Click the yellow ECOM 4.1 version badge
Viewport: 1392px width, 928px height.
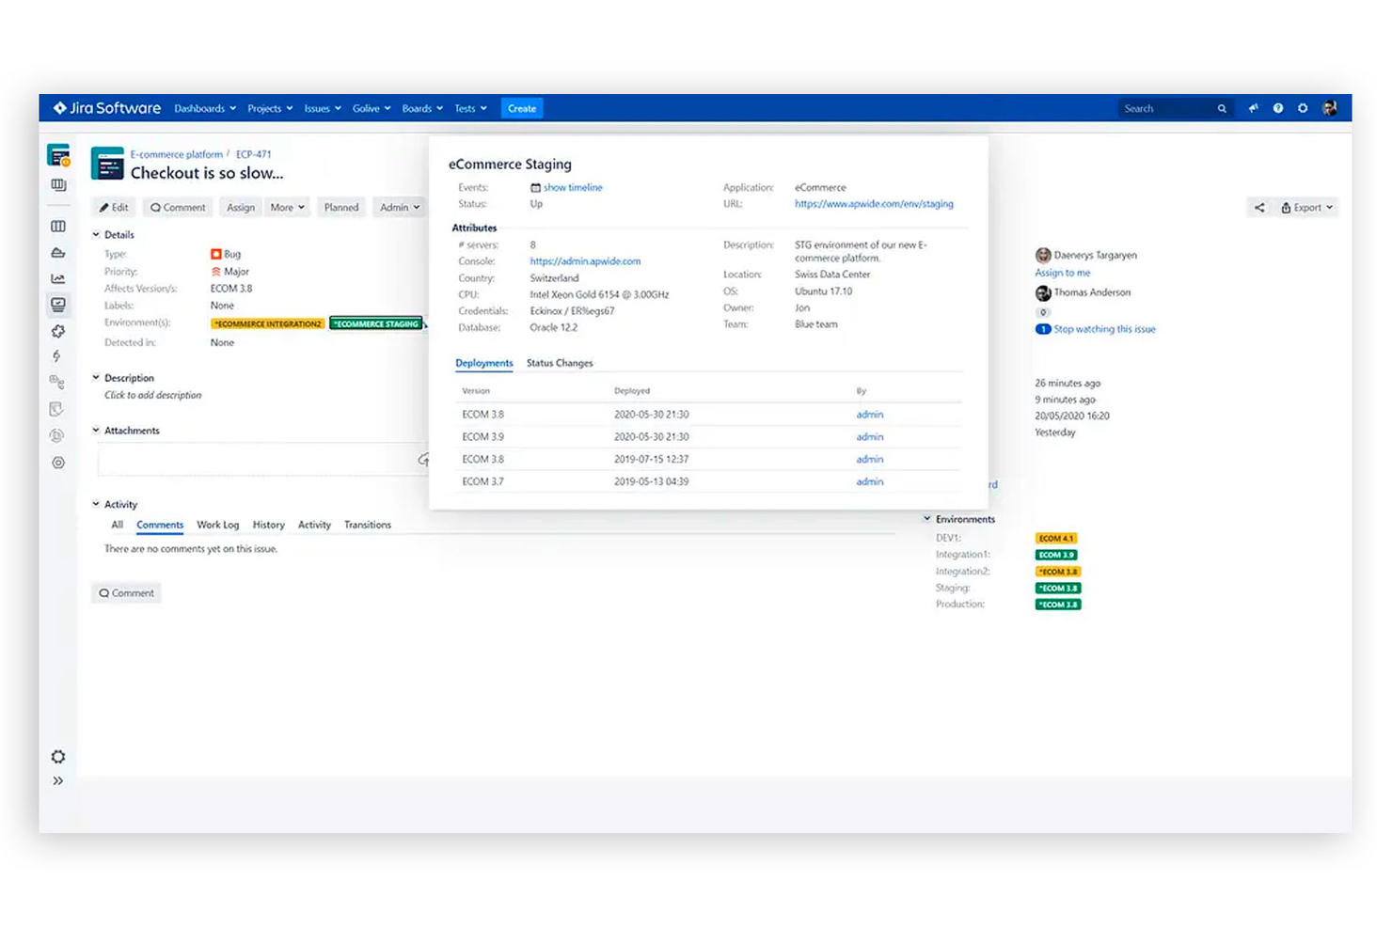pos(1056,537)
